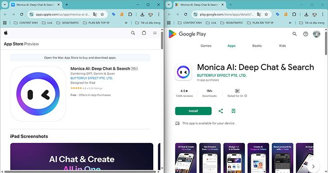Open PLAN BÀI TOP SP folder in right window

(x=260, y=22)
